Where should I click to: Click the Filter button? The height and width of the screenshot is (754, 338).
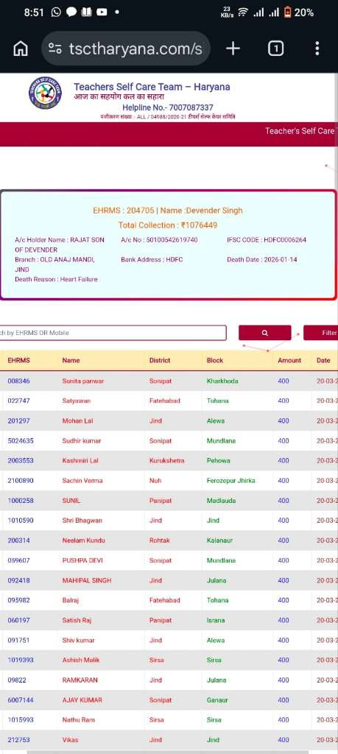pos(320,333)
